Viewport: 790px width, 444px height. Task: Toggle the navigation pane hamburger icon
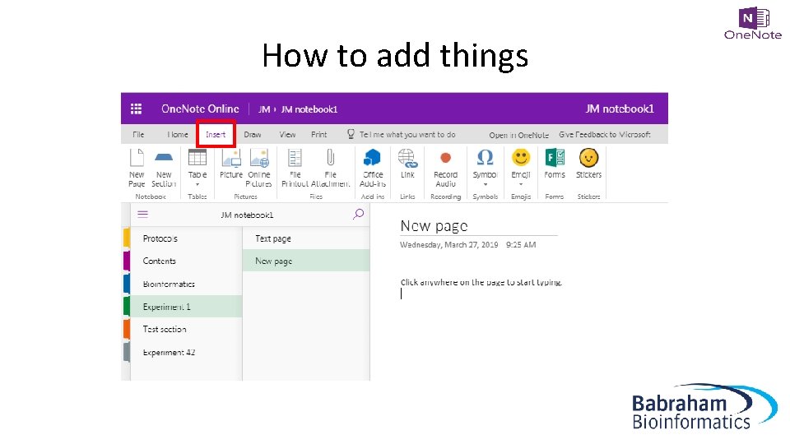click(x=142, y=215)
